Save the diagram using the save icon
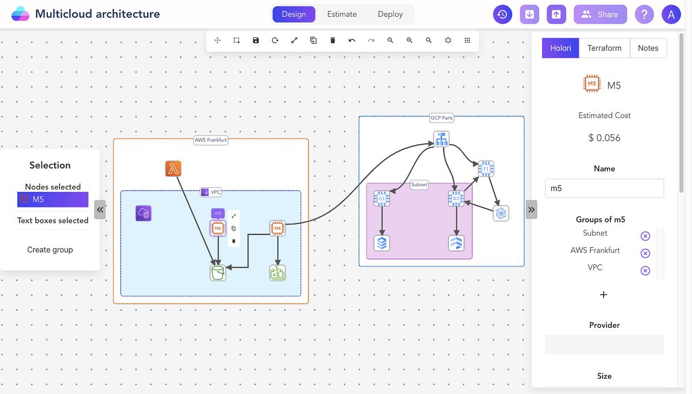692x394 pixels. (x=255, y=40)
